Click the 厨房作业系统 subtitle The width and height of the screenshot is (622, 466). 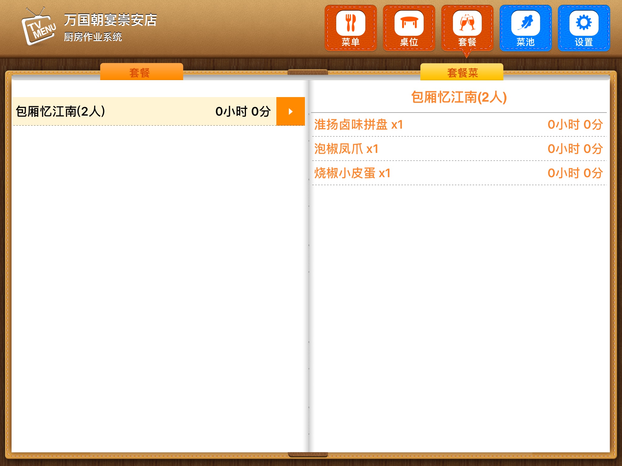(x=93, y=37)
